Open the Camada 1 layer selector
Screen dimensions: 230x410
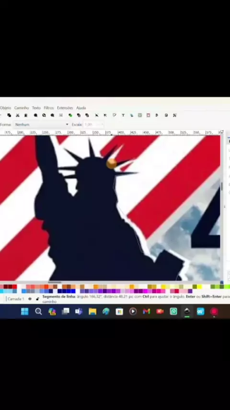[x=16, y=299]
